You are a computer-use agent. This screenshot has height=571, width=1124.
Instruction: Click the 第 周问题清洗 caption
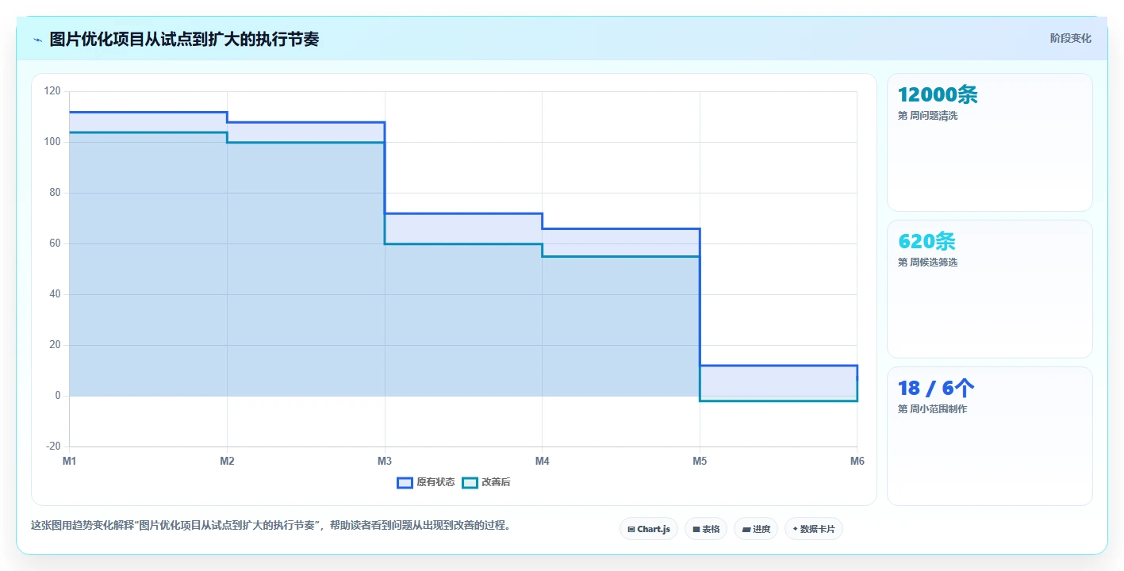928,116
